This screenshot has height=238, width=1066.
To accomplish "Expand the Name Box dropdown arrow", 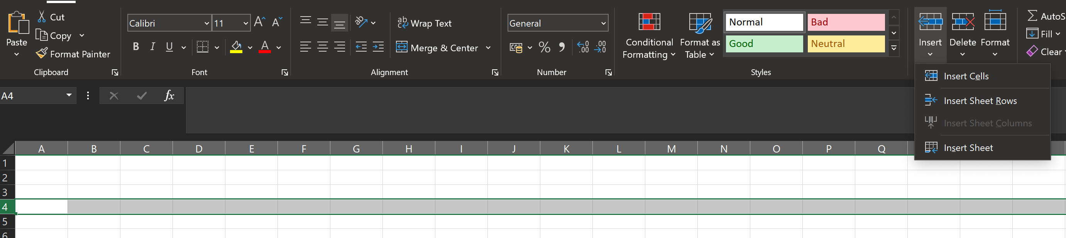I will pyautogui.click(x=69, y=96).
